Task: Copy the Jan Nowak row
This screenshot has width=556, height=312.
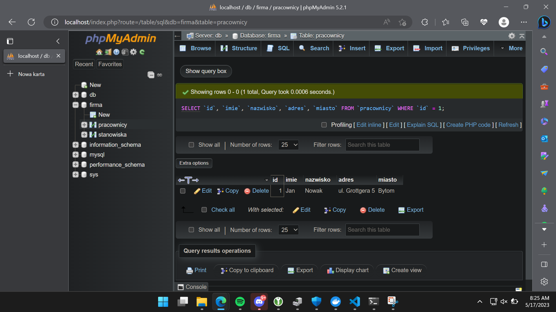Action: pyautogui.click(x=228, y=191)
